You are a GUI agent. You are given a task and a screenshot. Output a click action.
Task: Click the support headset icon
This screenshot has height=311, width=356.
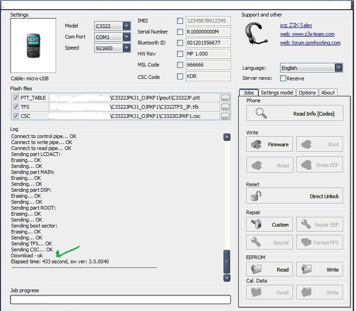(x=256, y=33)
